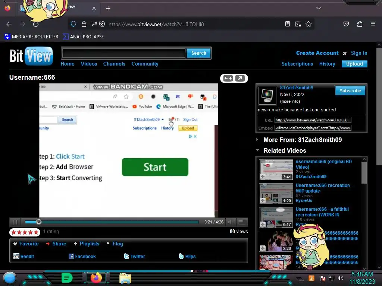Screen dimensions: 382x286
Task: Select the Embed code field
Action: (313, 128)
